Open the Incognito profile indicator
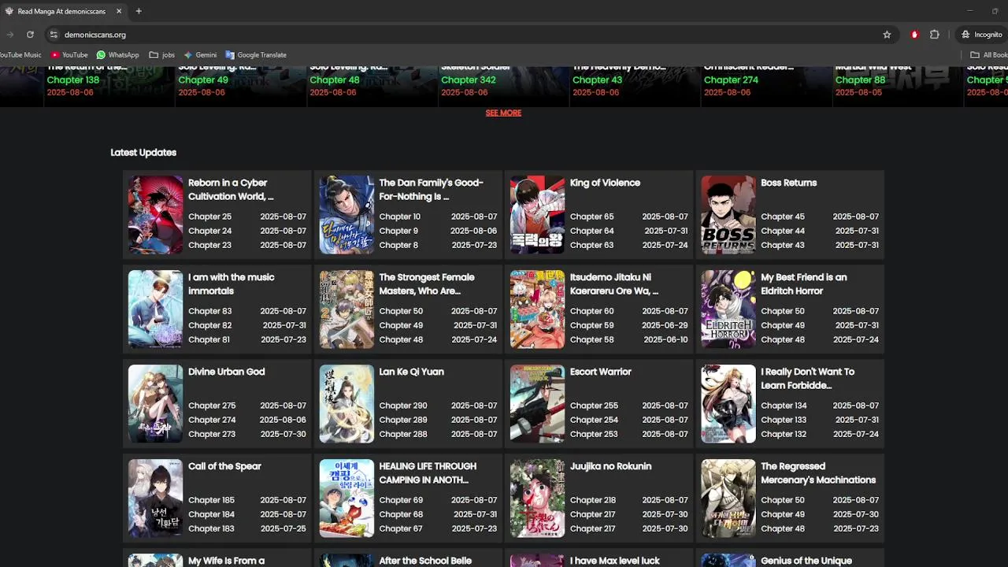The image size is (1008, 567). pyautogui.click(x=981, y=35)
